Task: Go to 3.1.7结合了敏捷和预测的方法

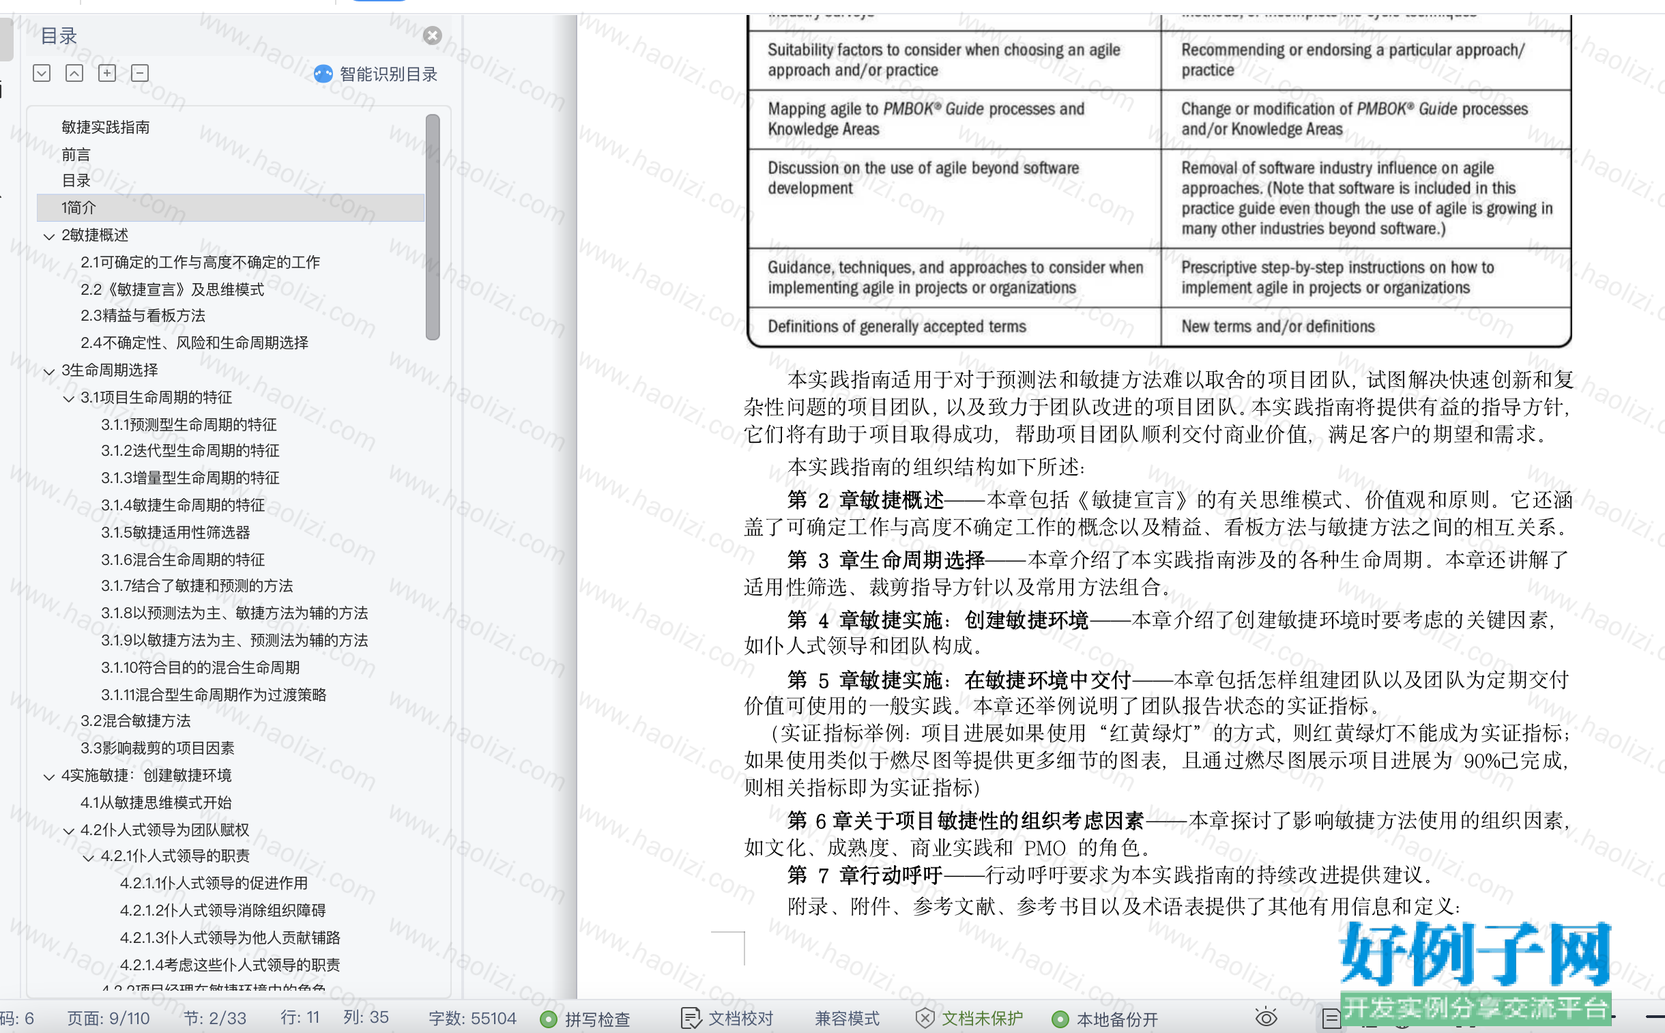Action: [197, 586]
